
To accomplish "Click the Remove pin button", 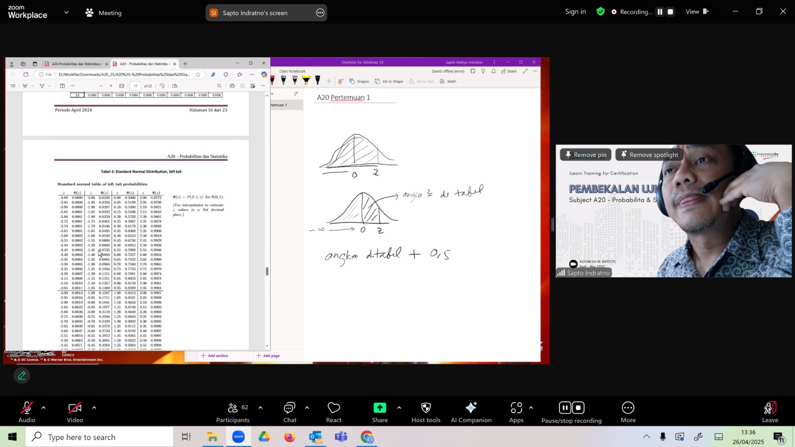I will click(586, 154).
